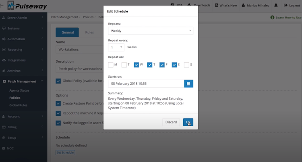Switch to the Rules tab
This screenshot has width=302, height=162.
(x=89, y=32)
